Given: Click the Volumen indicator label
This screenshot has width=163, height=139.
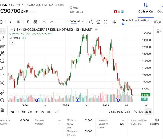Looking at the screenshot, I should 15,38.
